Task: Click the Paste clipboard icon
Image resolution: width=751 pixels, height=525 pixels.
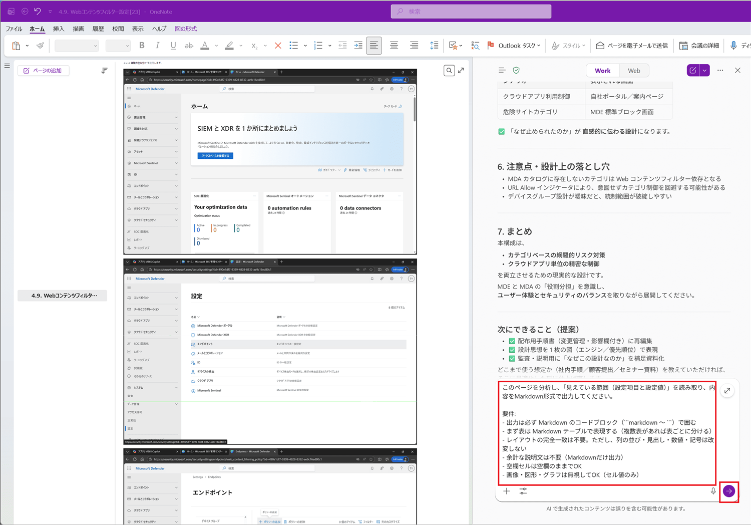Action: point(16,46)
